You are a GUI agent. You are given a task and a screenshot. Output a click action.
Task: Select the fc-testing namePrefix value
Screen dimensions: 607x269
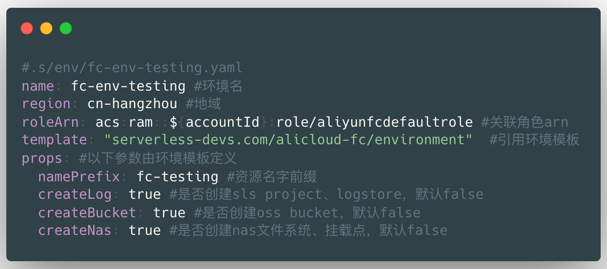(177, 176)
